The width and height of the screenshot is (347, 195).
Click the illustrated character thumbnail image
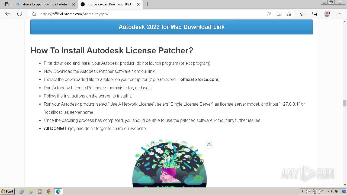coord(169,163)
